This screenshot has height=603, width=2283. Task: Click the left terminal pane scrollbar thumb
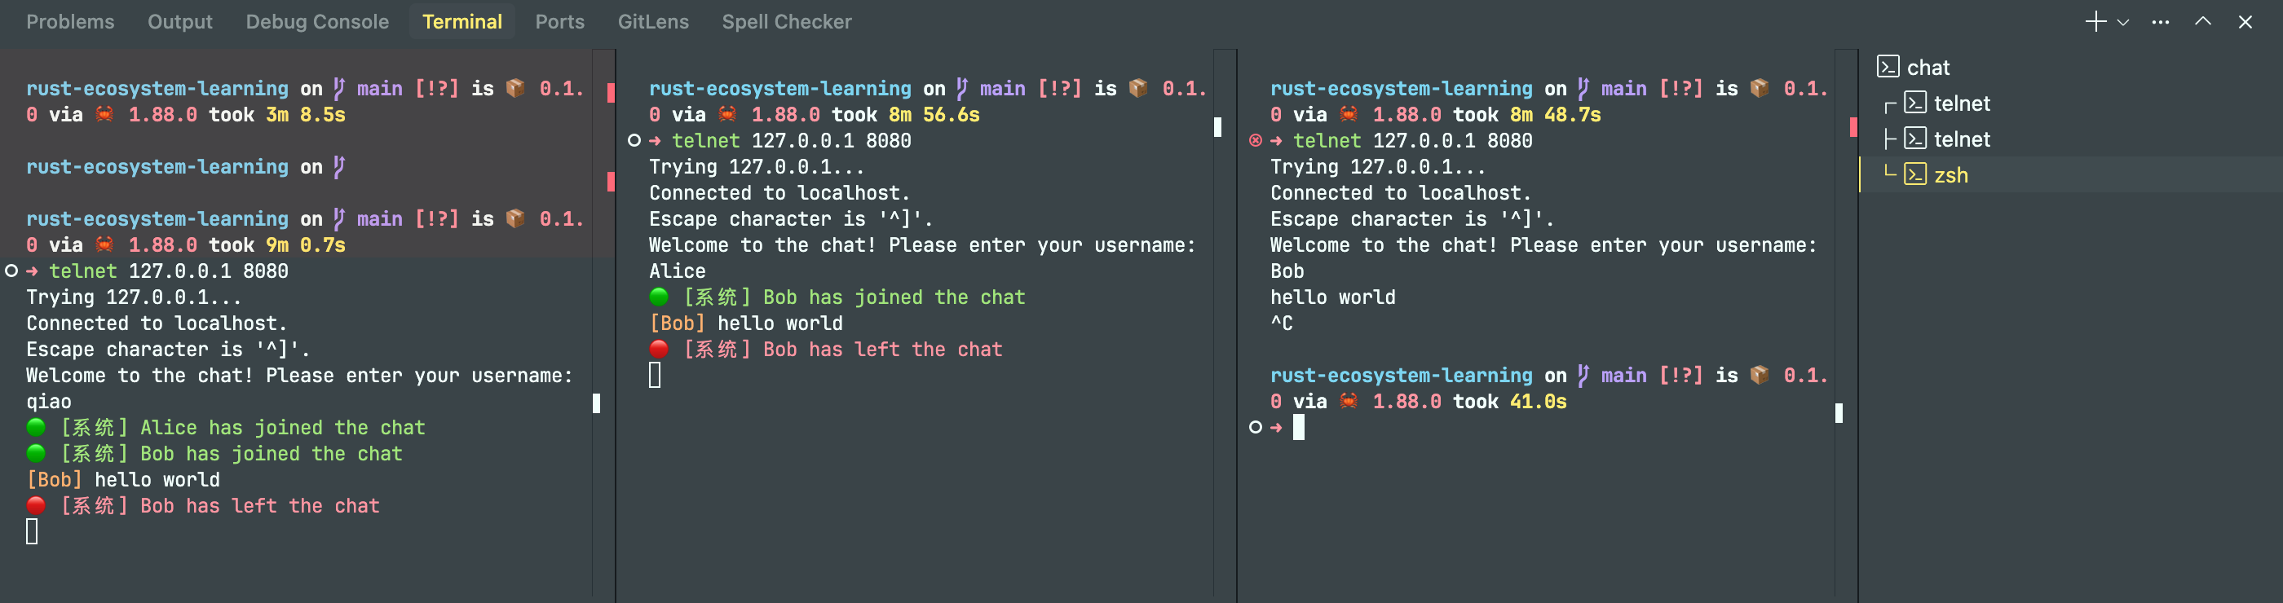click(597, 404)
